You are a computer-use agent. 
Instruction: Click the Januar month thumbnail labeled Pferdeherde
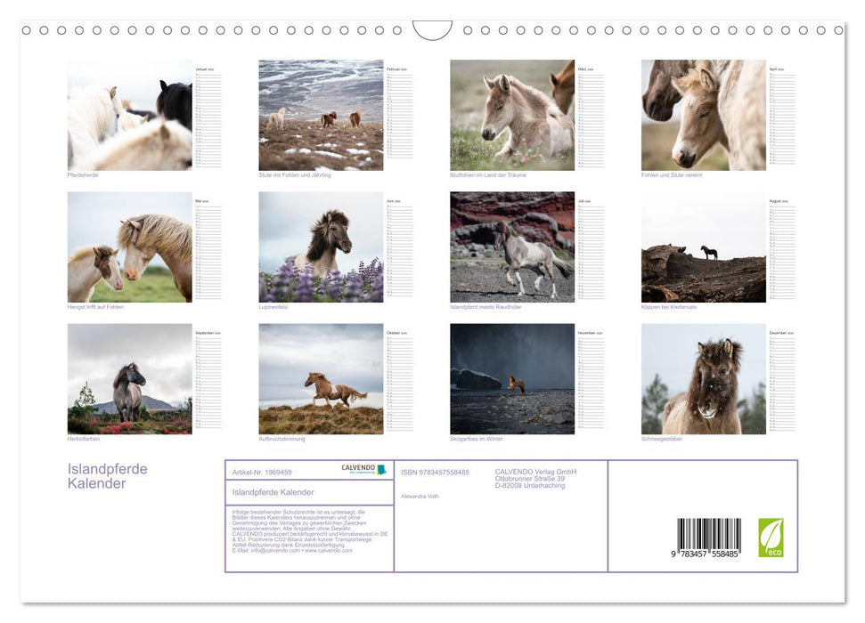[x=130, y=116]
